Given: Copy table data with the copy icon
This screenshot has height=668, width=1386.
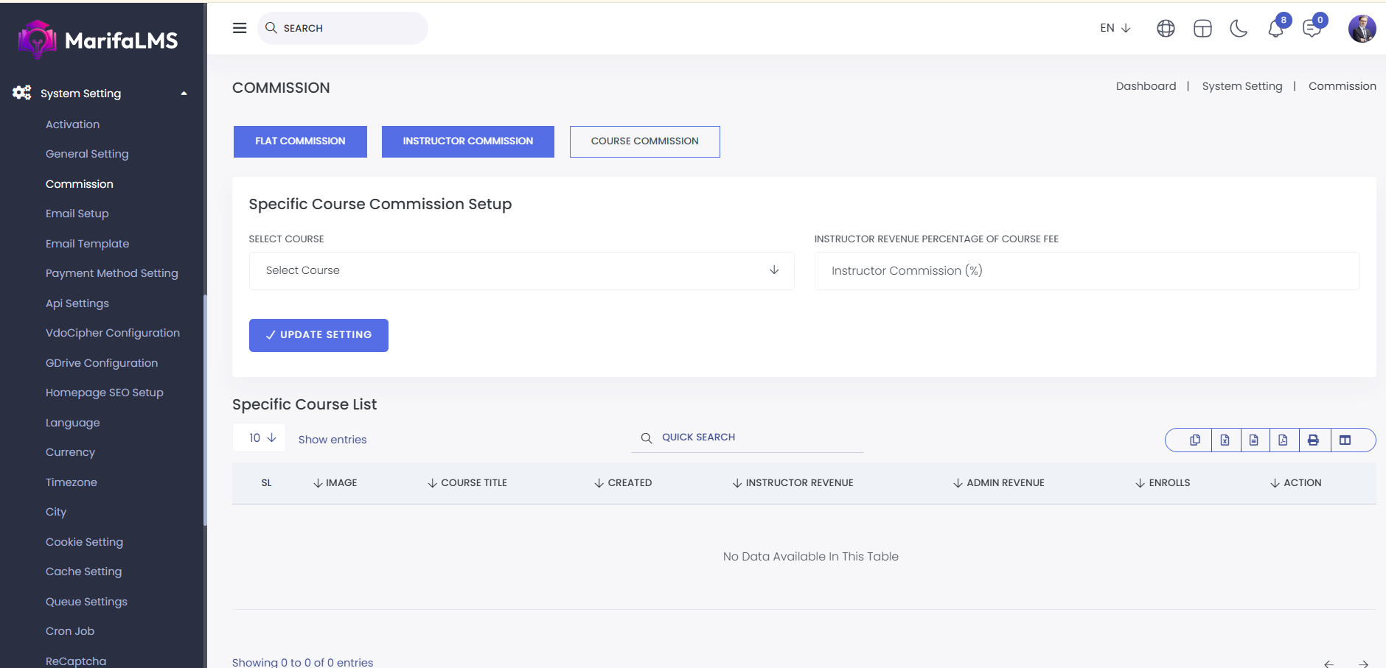Looking at the screenshot, I should [1194, 440].
